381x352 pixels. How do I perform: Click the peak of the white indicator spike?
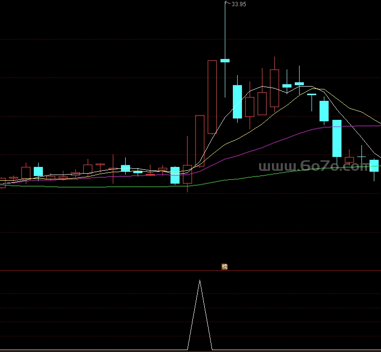click(200, 280)
